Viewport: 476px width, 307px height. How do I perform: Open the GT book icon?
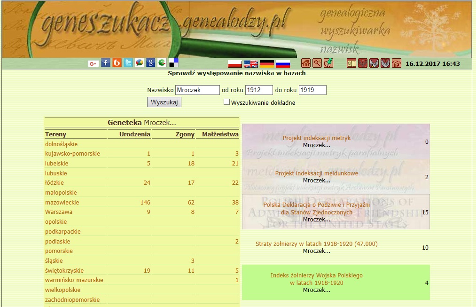coord(351,63)
